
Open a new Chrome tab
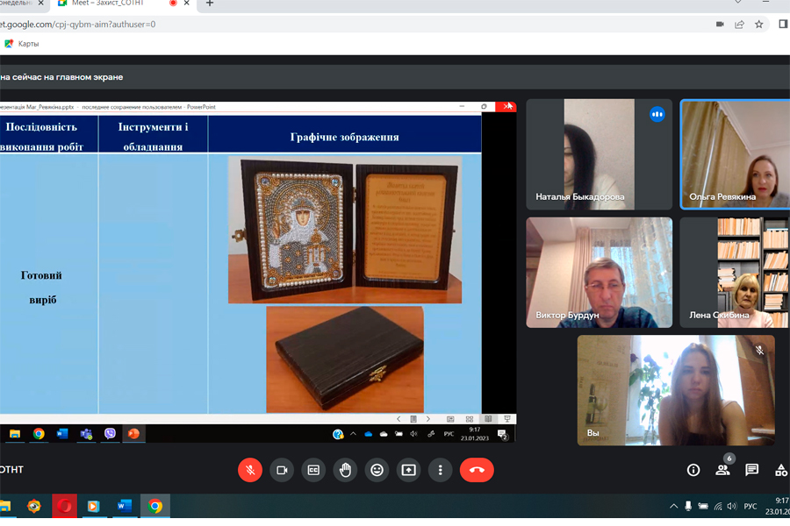(210, 3)
